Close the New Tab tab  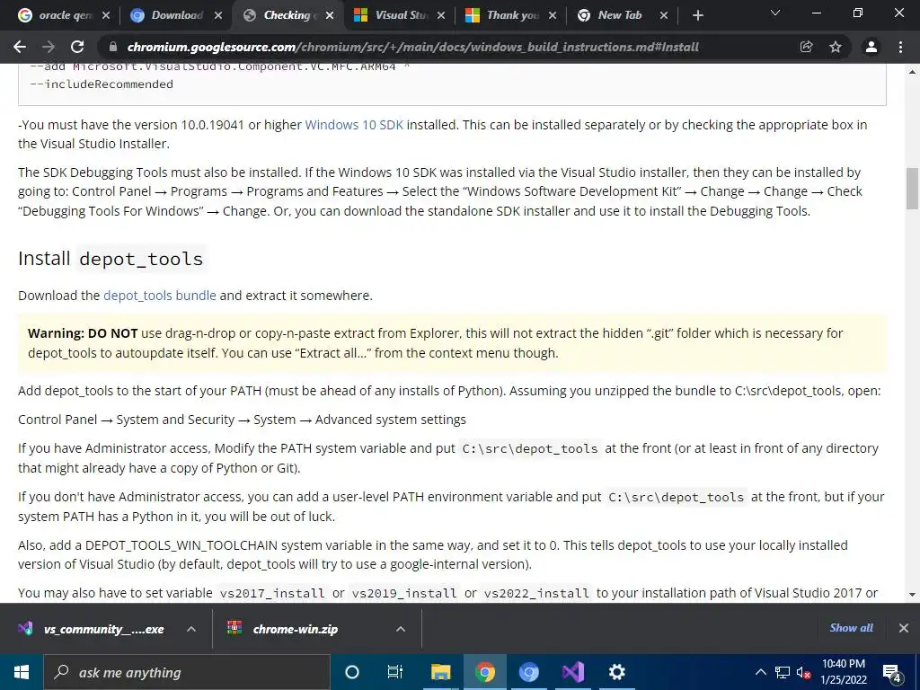[664, 16]
